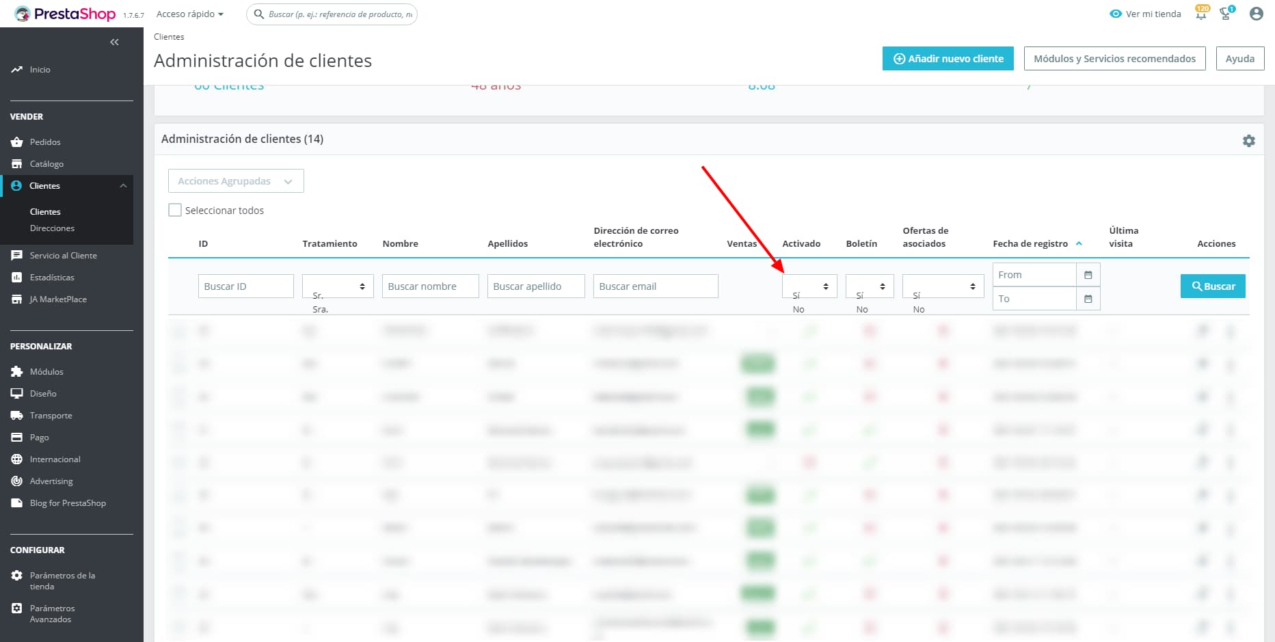Click Añadir nuevo cliente button

[948, 59]
